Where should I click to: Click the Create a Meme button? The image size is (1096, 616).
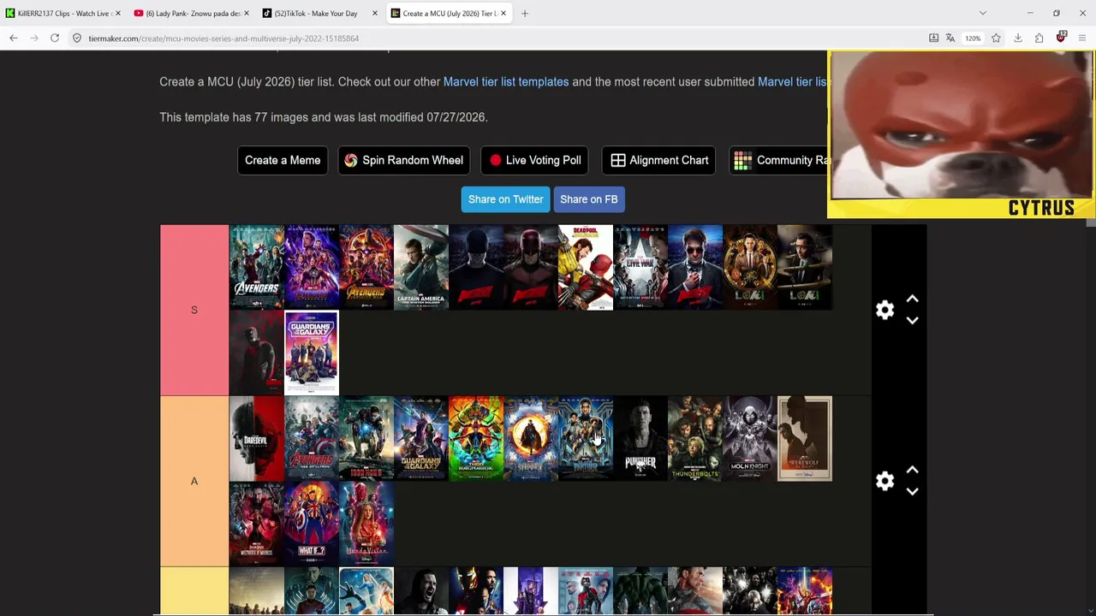point(283,160)
